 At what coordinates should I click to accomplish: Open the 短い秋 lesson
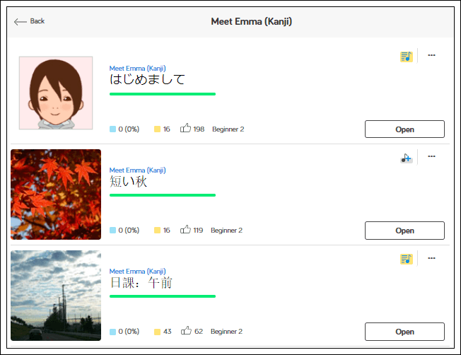[x=404, y=231]
